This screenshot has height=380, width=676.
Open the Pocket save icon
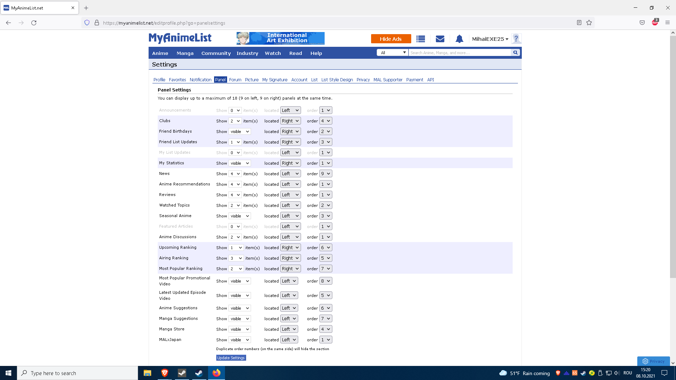coord(642,23)
